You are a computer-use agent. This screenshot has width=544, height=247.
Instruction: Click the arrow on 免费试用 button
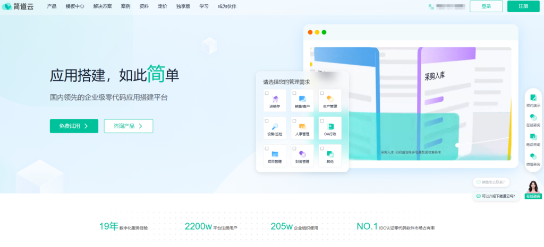click(86, 126)
